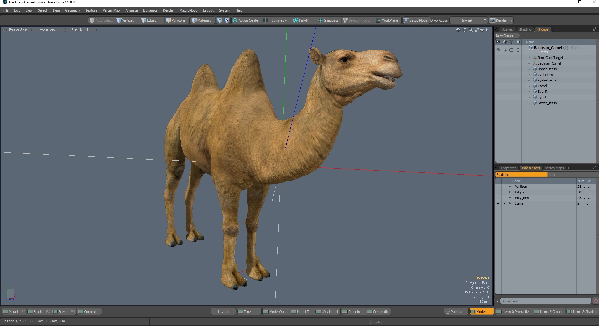Image resolution: width=599 pixels, height=326 pixels.
Task: Expand the Vertices statistics row
Action: coord(510,187)
